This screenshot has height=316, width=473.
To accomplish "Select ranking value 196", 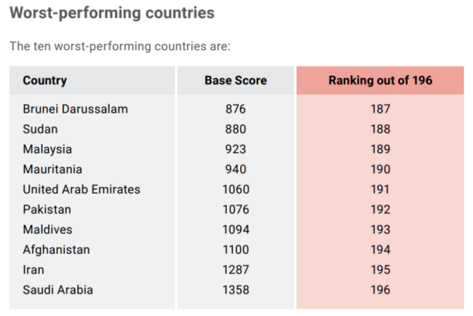I will pos(380,290).
